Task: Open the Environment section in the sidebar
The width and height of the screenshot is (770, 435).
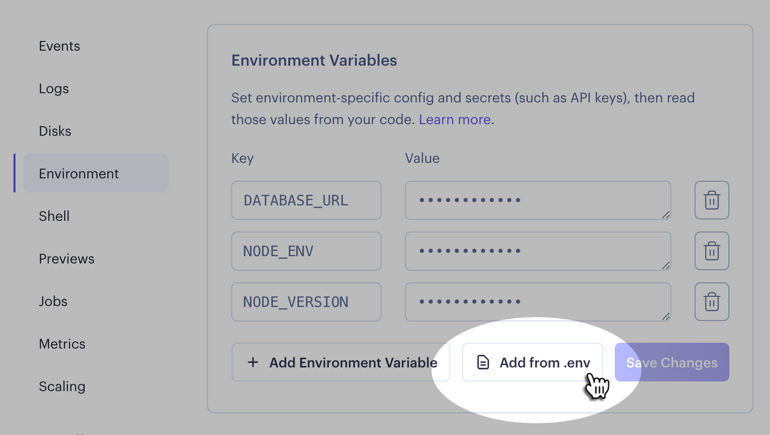Action: point(78,173)
